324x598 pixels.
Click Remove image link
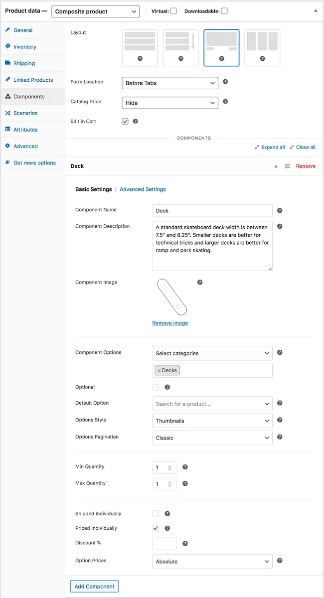170,323
